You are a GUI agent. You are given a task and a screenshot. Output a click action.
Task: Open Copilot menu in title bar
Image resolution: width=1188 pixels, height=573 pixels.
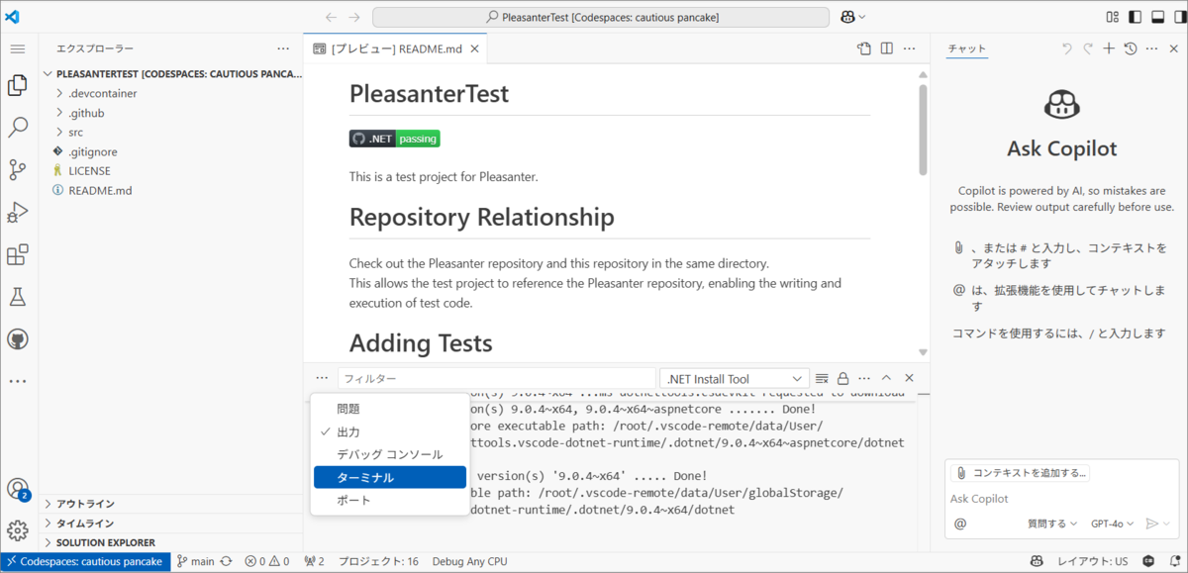pos(852,17)
